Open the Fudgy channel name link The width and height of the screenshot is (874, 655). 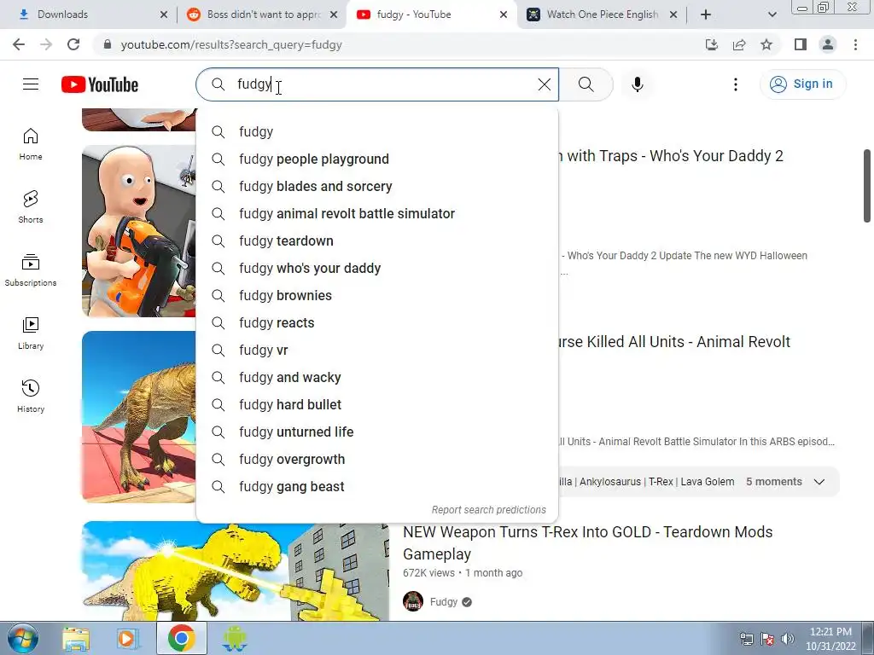coord(444,601)
